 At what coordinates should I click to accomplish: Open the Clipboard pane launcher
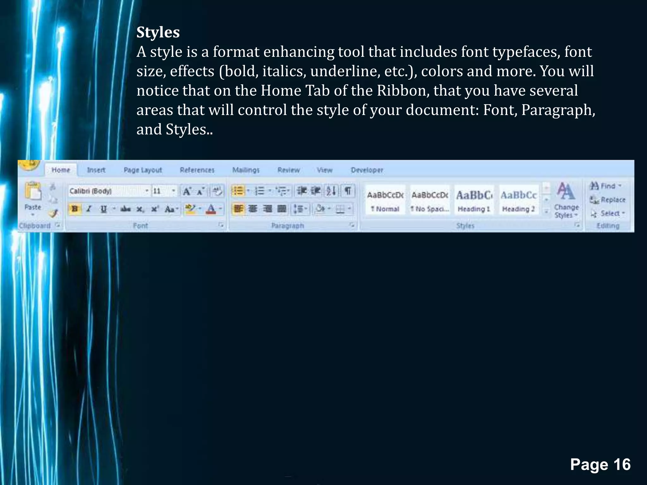click(x=58, y=225)
